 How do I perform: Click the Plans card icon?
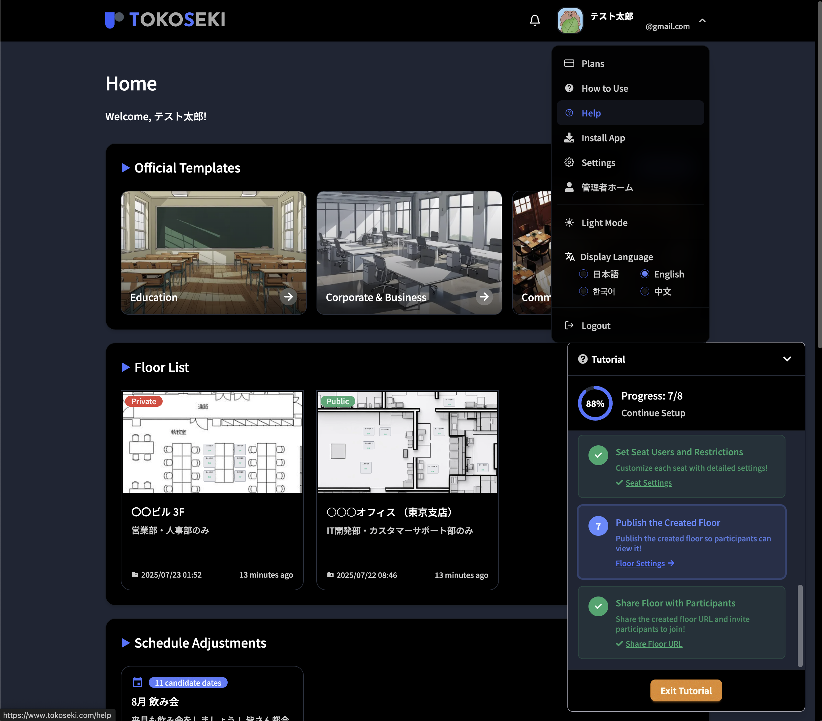point(569,63)
